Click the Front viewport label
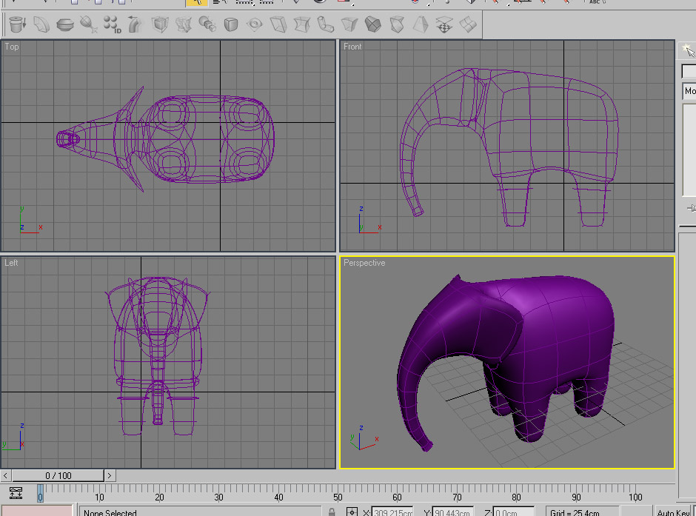The width and height of the screenshot is (696, 516). point(352,47)
